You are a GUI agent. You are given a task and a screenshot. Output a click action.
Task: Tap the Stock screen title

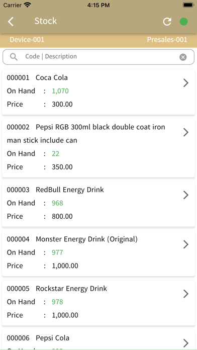point(46,21)
